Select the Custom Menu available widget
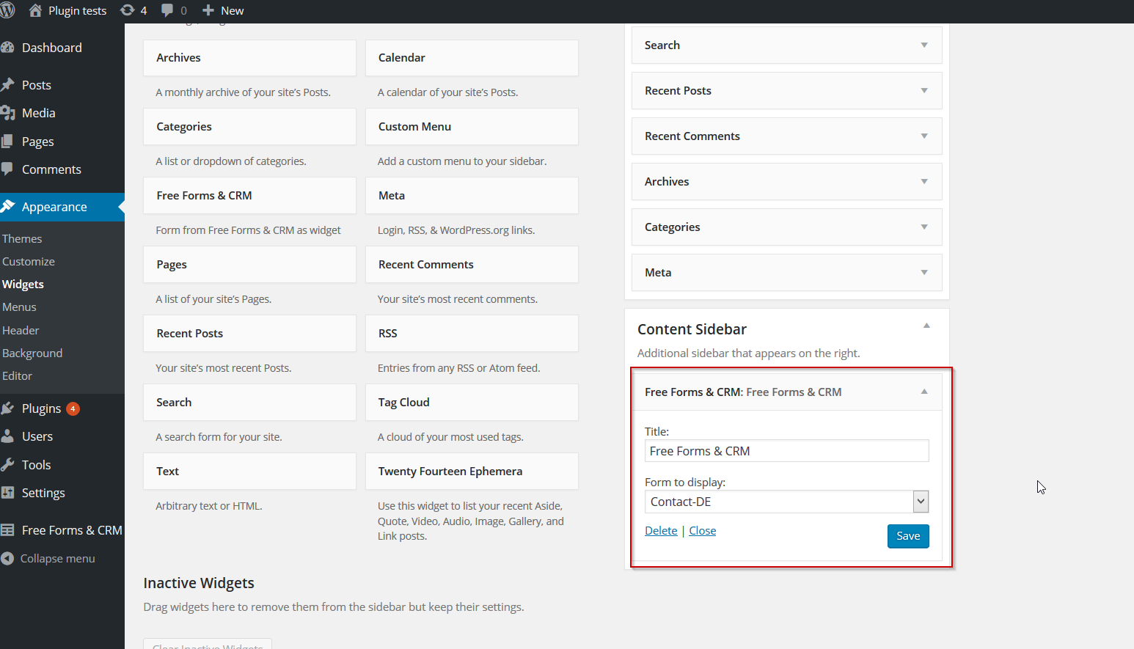 [472, 127]
